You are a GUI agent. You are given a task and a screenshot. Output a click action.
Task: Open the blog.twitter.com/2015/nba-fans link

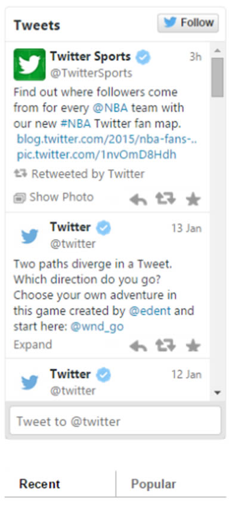click(107, 139)
